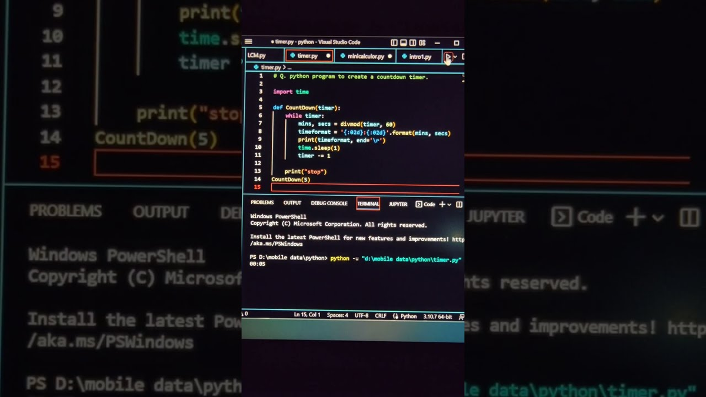Screen dimensions: 706x397
Task: Open the PROBLEMS panel tab
Action: [x=262, y=203]
